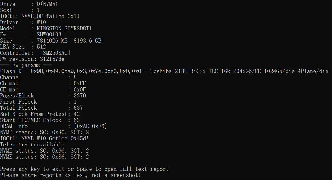Click the FW revision 312f57de value
This screenshot has width=332, height=180.
[52, 59]
